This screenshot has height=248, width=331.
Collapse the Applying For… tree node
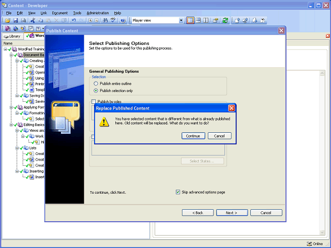(x=11, y=107)
